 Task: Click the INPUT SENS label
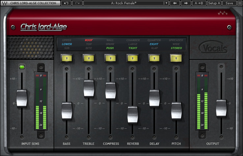point(30,144)
